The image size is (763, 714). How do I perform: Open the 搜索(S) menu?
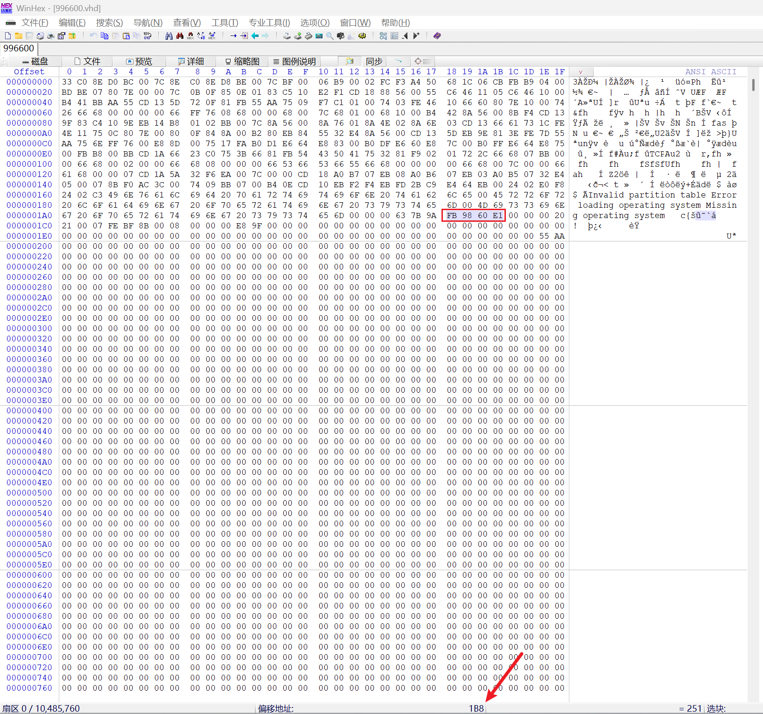click(109, 23)
